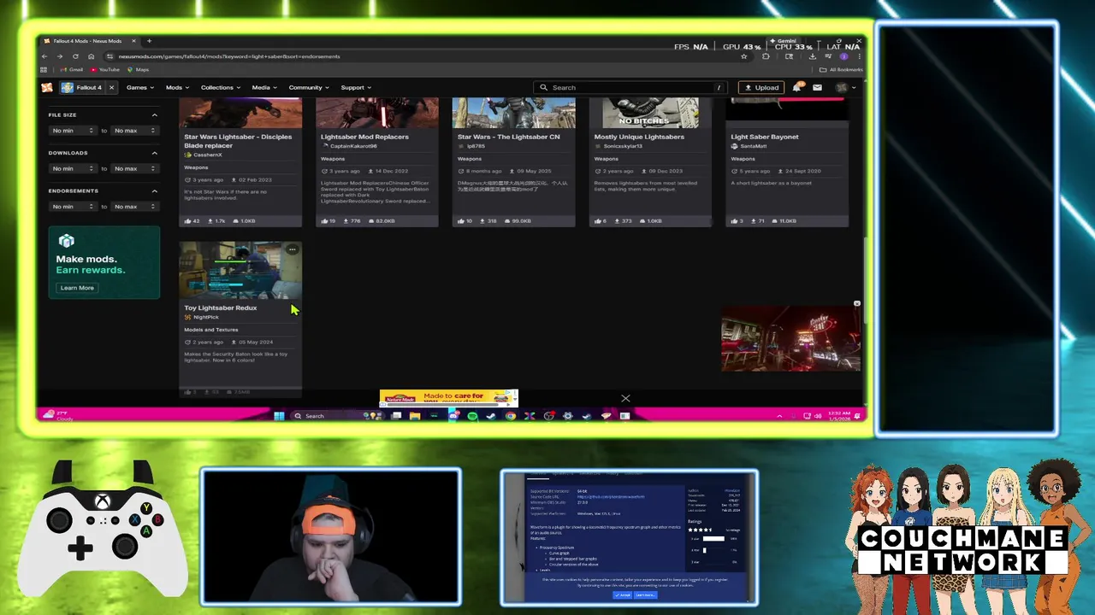
Task: Open Mostly Unique Lightsabers mod title
Action: click(639, 137)
